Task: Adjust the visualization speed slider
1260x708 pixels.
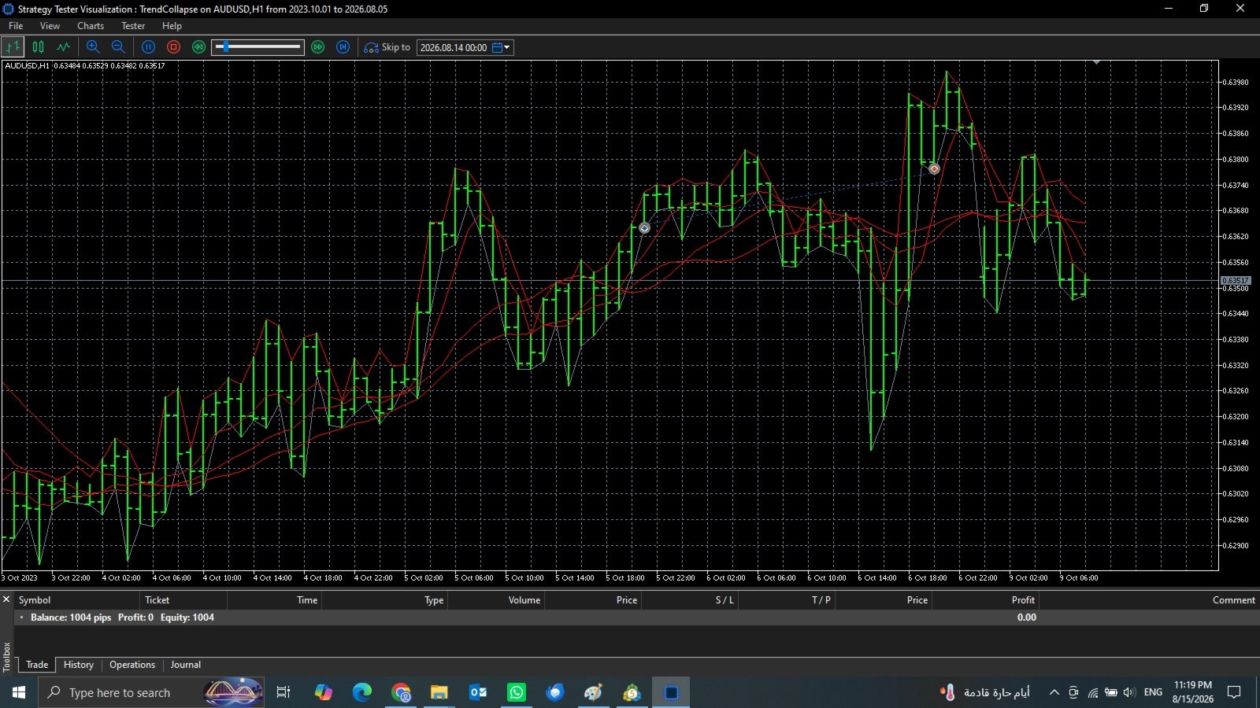Action: click(x=258, y=47)
